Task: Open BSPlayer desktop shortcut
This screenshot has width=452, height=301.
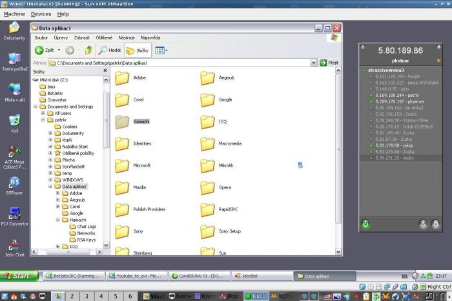Action: [x=14, y=185]
